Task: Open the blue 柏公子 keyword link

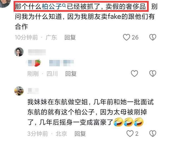Action: [x=52, y=7]
